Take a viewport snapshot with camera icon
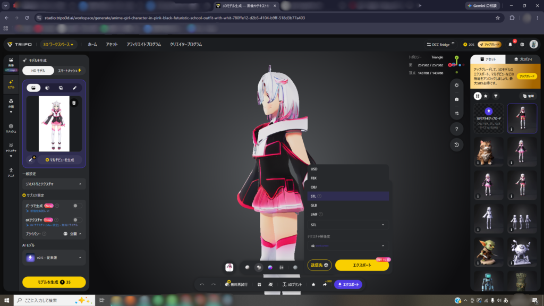 click(x=456, y=99)
